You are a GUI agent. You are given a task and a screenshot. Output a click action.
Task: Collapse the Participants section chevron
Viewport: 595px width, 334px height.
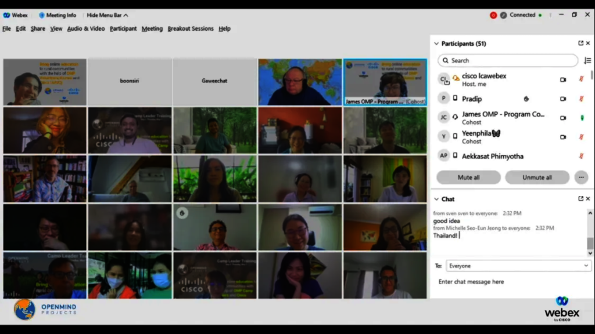pos(436,43)
